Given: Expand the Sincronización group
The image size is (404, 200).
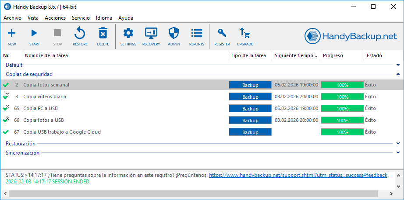Looking at the screenshot, I should [398, 153].
